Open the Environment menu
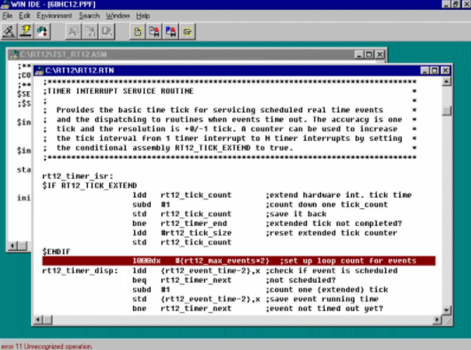 tap(55, 16)
